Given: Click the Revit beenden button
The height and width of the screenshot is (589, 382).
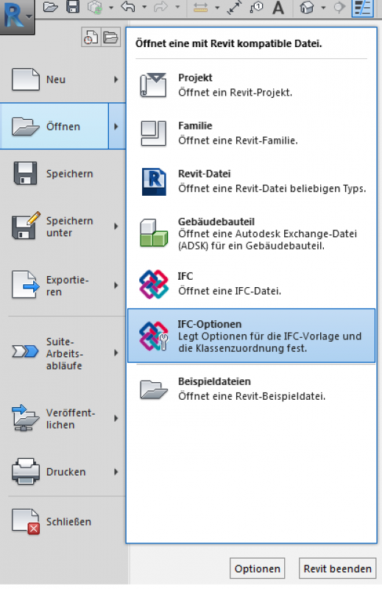Looking at the screenshot, I should [337, 568].
